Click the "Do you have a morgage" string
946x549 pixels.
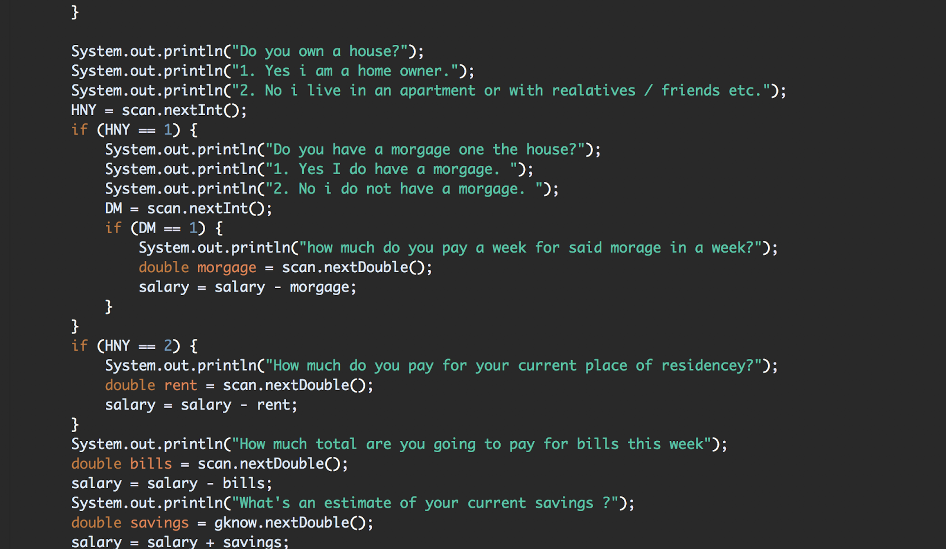point(425,150)
